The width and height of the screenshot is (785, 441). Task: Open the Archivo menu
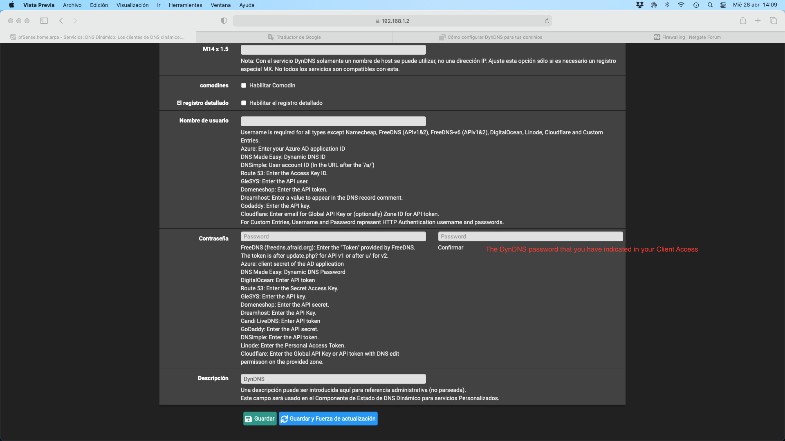coord(72,5)
